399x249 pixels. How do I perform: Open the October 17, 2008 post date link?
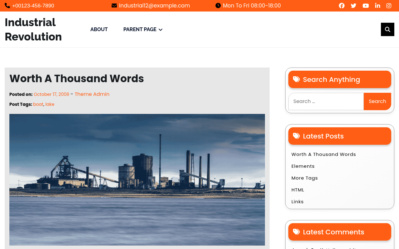pos(51,94)
